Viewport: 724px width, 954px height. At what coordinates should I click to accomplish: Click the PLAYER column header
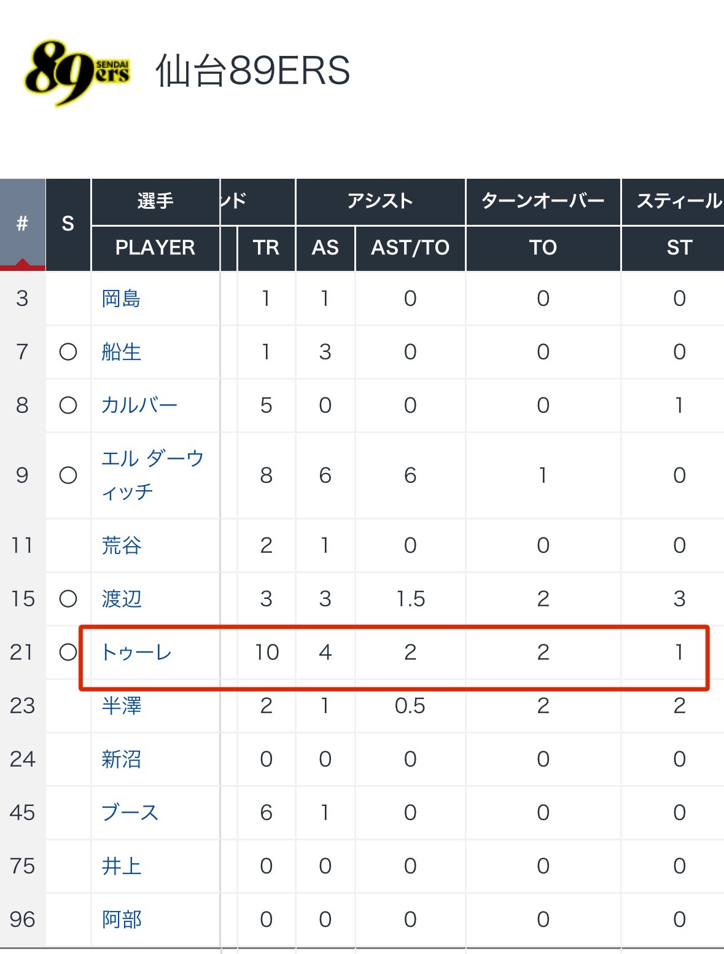coord(155,248)
